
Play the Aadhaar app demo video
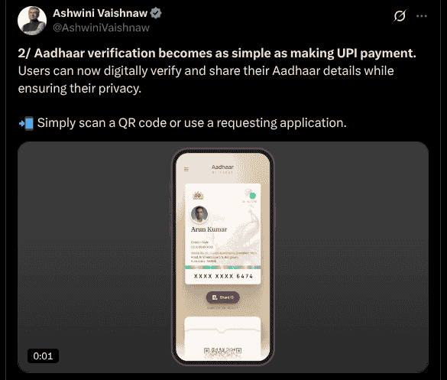pos(223,257)
